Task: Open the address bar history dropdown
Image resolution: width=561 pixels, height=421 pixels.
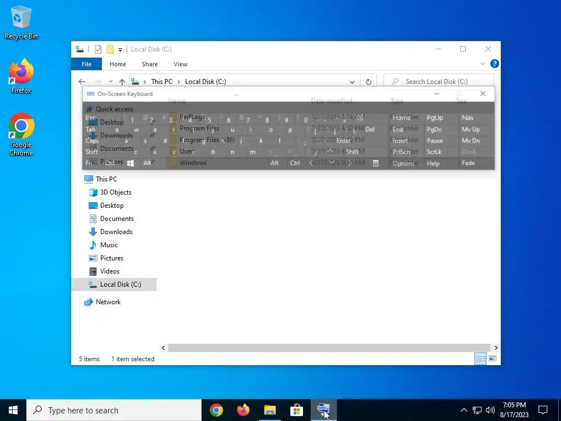Action: tap(352, 82)
